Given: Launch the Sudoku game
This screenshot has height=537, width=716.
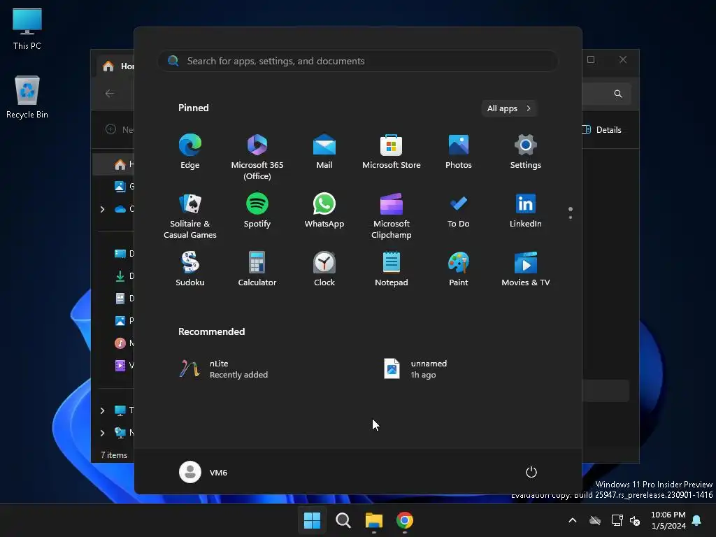Looking at the screenshot, I should pos(190,269).
